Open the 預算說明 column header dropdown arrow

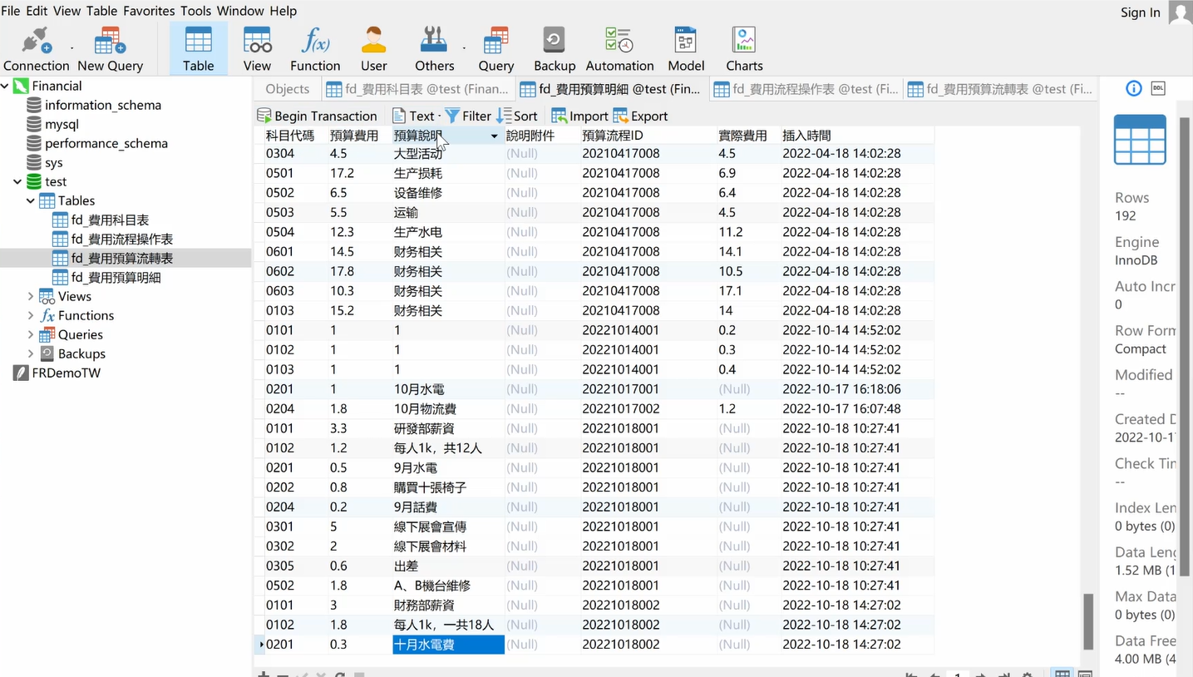(x=494, y=136)
